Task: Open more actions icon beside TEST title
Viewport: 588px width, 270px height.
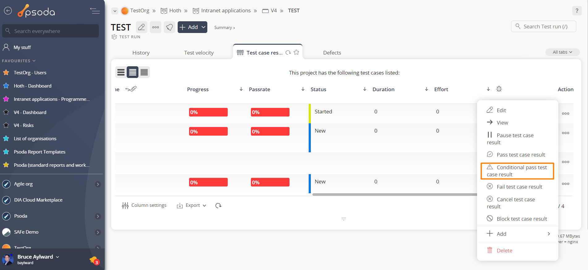Action: click(x=155, y=27)
